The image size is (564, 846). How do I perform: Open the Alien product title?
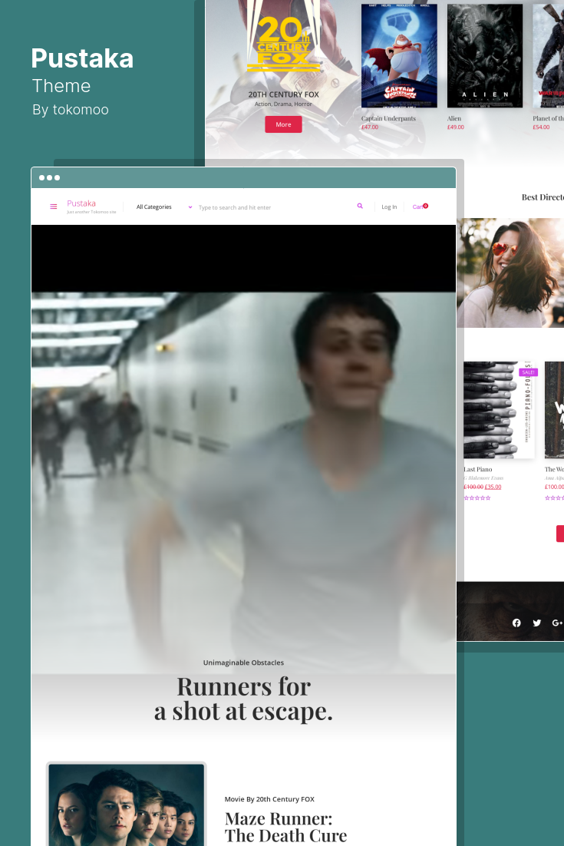[454, 118]
